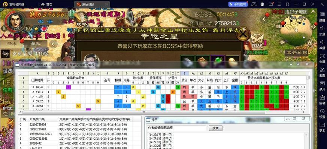
Task: Select column header Z in the sheet
Action: 185,73
